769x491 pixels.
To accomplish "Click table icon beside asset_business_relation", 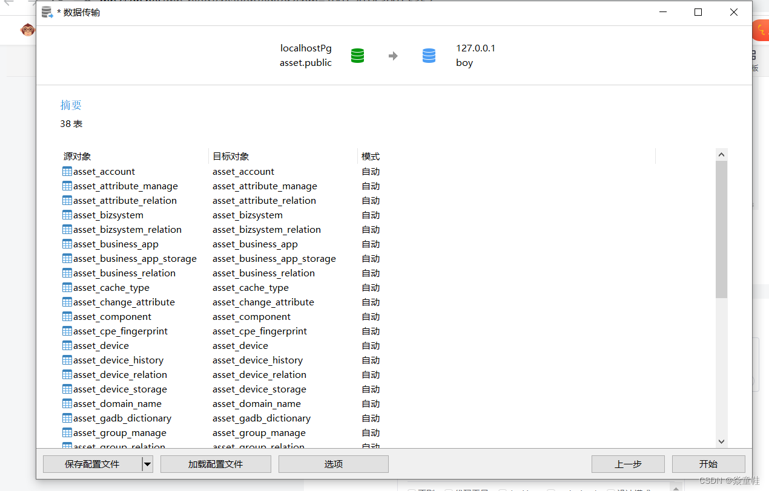I will 67,273.
